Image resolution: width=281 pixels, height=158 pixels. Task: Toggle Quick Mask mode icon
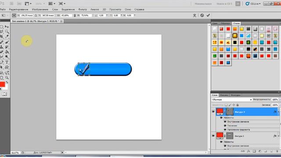[x=4, y=94]
